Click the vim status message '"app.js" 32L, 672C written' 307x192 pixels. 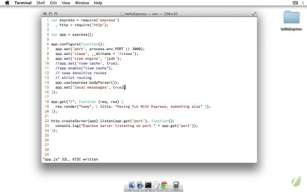pyautogui.click(x=70, y=159)
